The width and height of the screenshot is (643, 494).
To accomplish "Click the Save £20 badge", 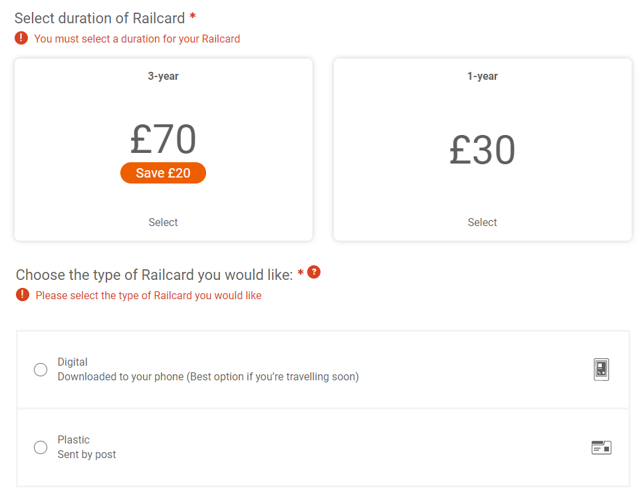I will coord(163,173).
